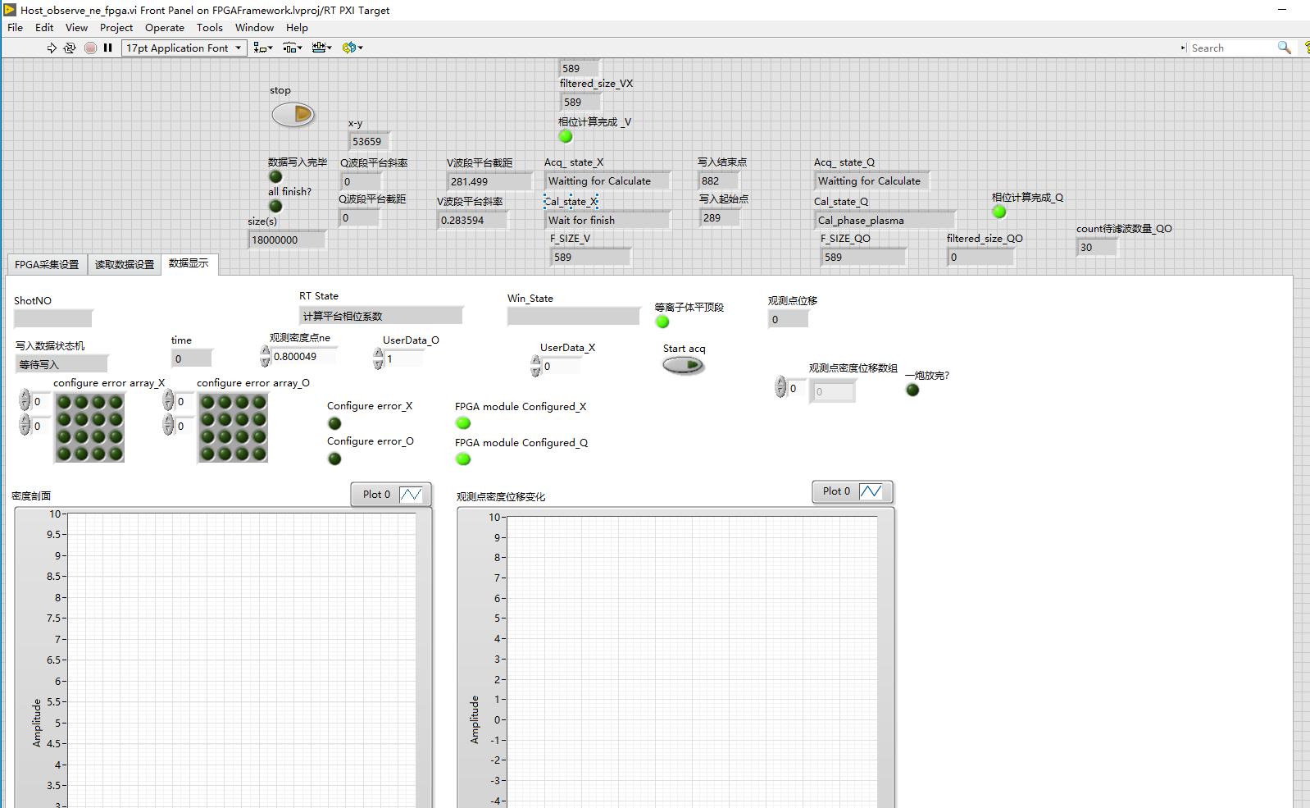Open the Plot 0 legend of 密度剖面 graph
Screen dimensions: 1310x808
pyautogui.click(x=391, y=495)
